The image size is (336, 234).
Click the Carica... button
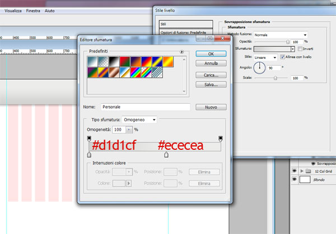(211, 75)
